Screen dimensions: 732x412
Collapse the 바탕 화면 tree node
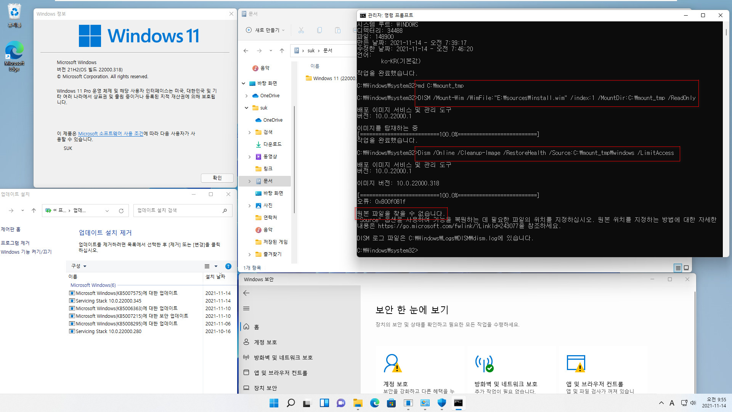[244, 83]
